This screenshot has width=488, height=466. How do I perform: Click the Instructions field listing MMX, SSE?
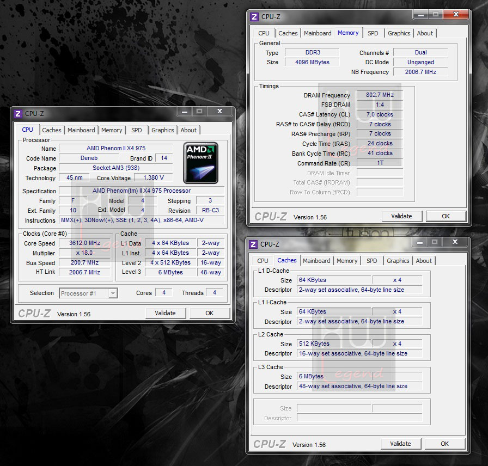click(142, 220)
